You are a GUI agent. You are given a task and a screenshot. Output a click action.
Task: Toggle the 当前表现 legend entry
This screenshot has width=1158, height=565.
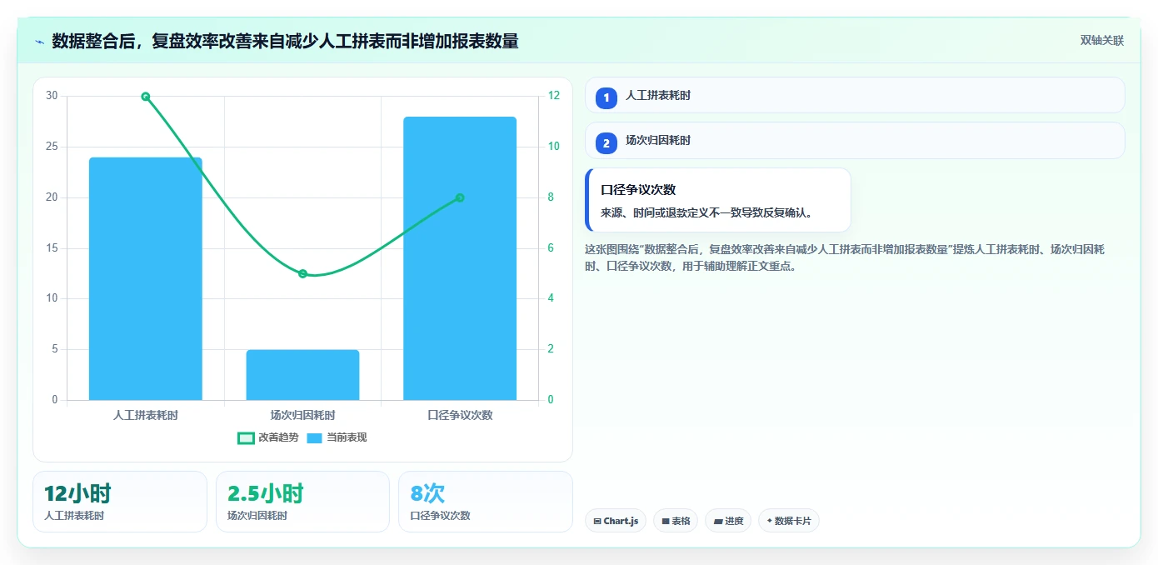click(x=337, y=437)
